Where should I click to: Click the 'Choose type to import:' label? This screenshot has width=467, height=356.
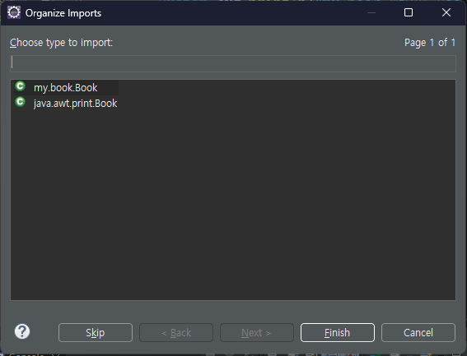61,43
